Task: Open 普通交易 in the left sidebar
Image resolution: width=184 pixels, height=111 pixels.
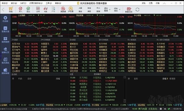Action: click(5, 29)
